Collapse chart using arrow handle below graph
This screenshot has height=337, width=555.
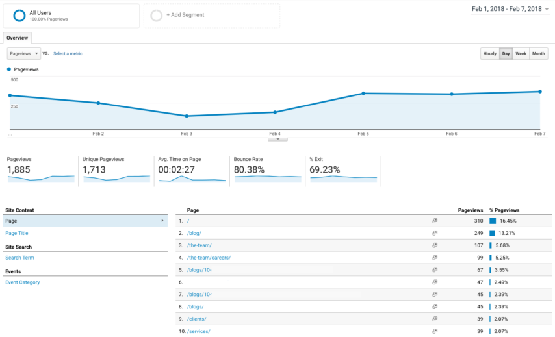277,139
